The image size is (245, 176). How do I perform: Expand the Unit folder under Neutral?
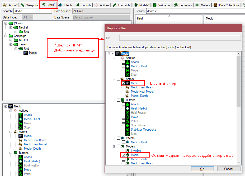tap(16, 32)
